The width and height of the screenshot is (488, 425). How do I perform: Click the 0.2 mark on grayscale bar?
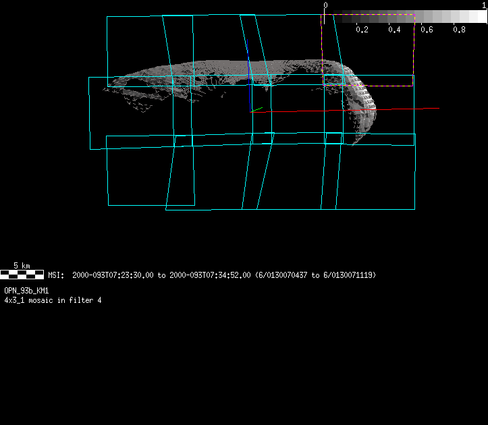(362, 30)
